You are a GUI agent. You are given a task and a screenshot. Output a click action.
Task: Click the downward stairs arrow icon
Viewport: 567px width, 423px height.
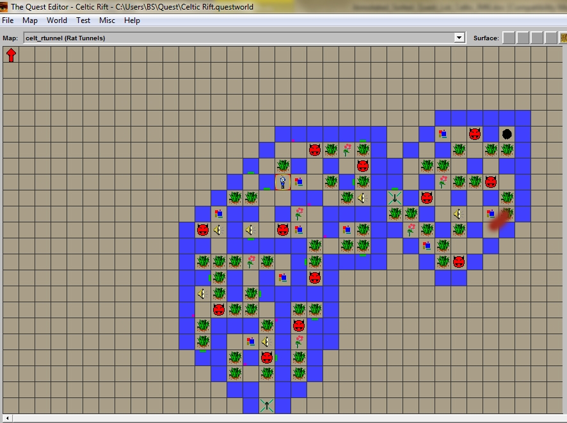tap(395, 198)
